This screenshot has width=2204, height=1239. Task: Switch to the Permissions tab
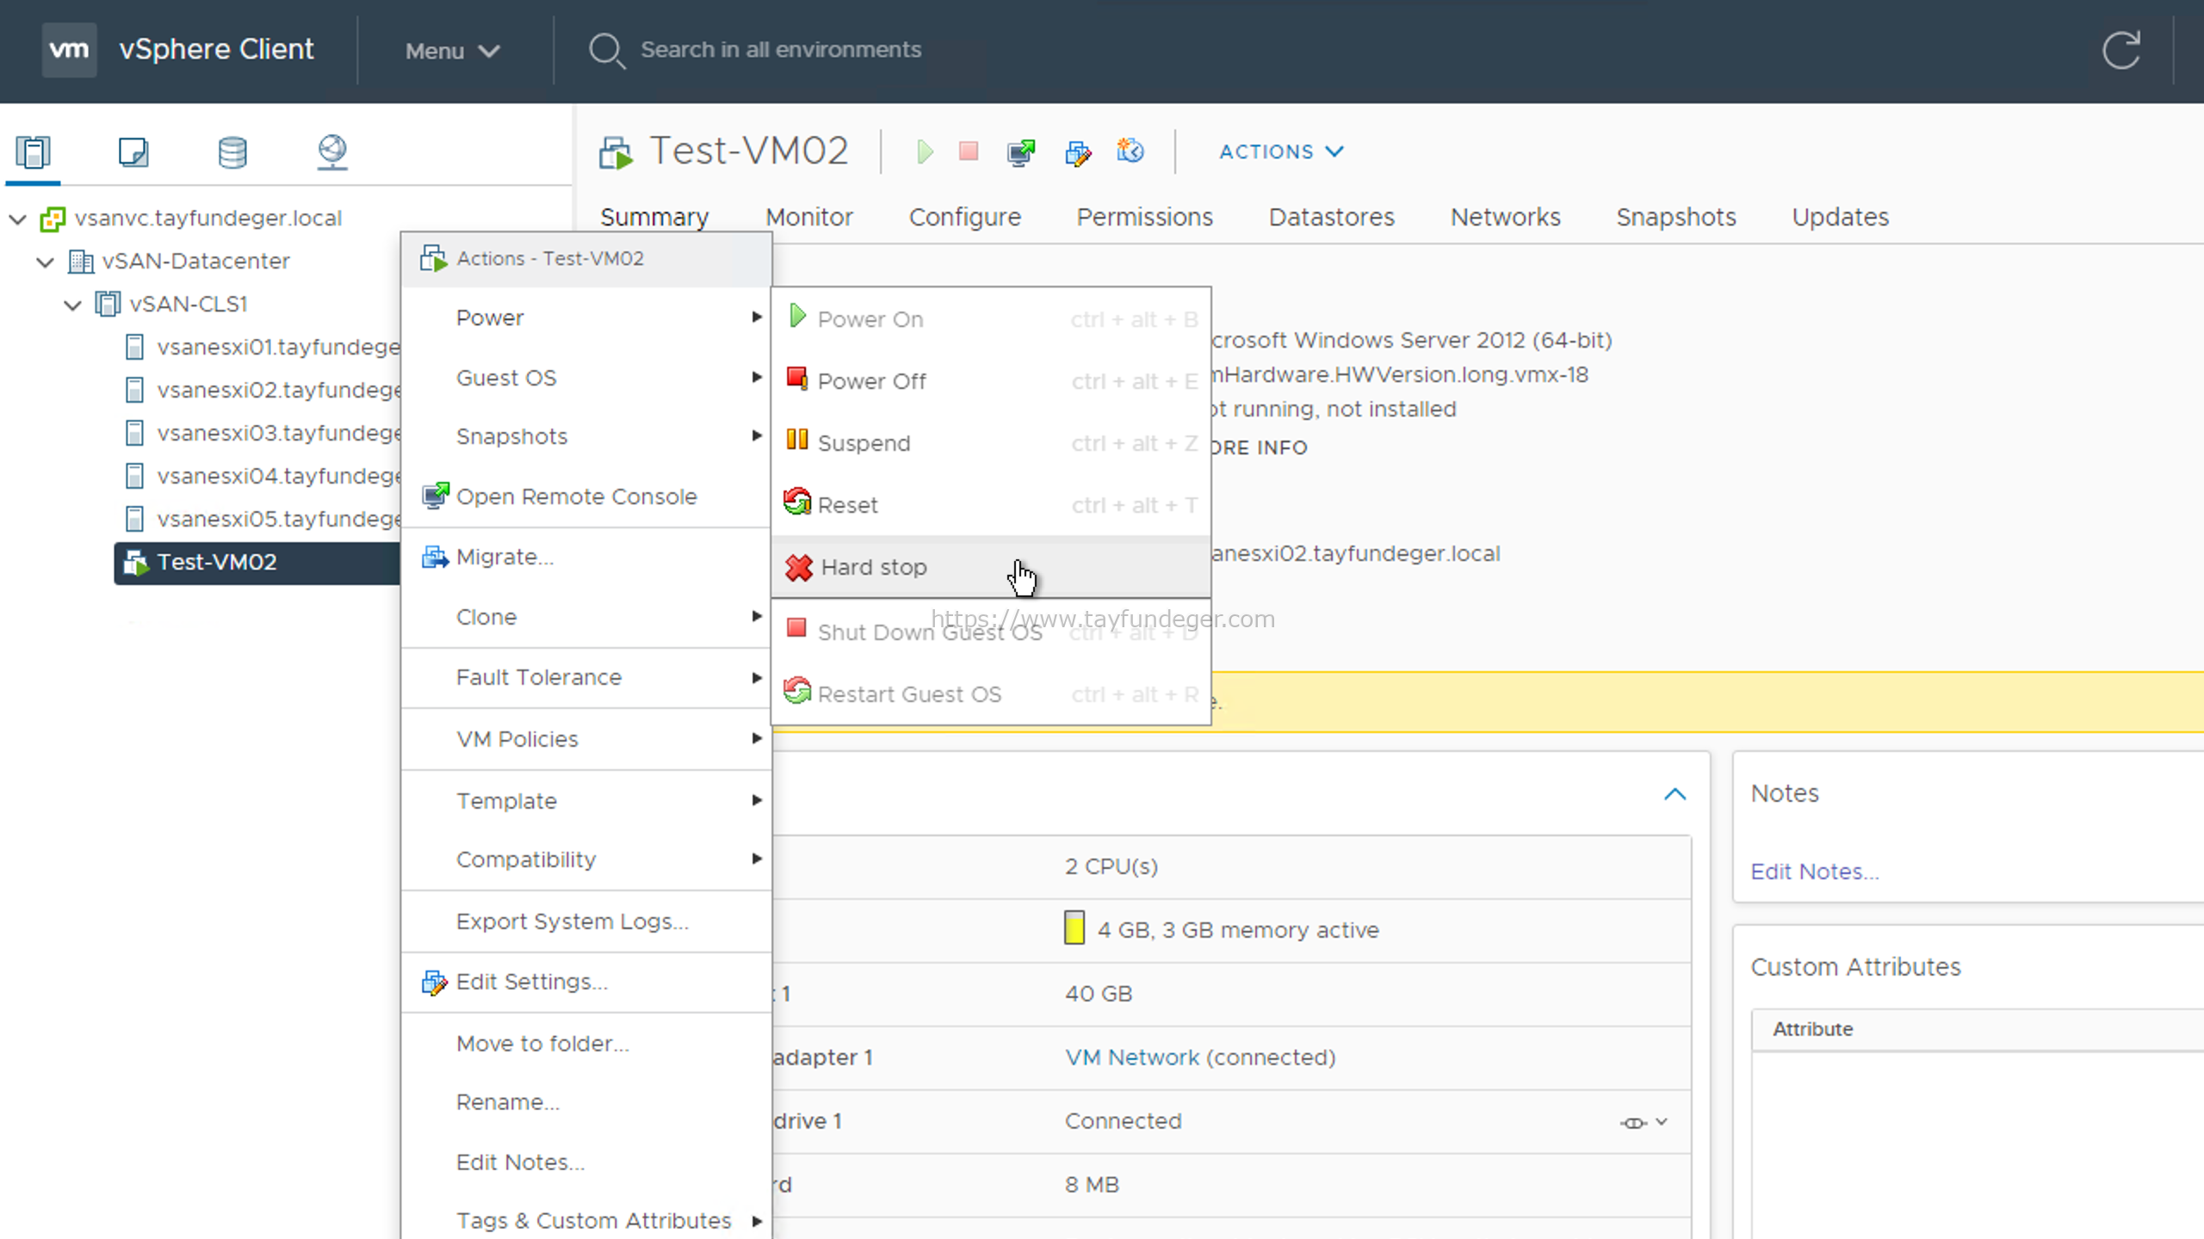pos(1144,217)
